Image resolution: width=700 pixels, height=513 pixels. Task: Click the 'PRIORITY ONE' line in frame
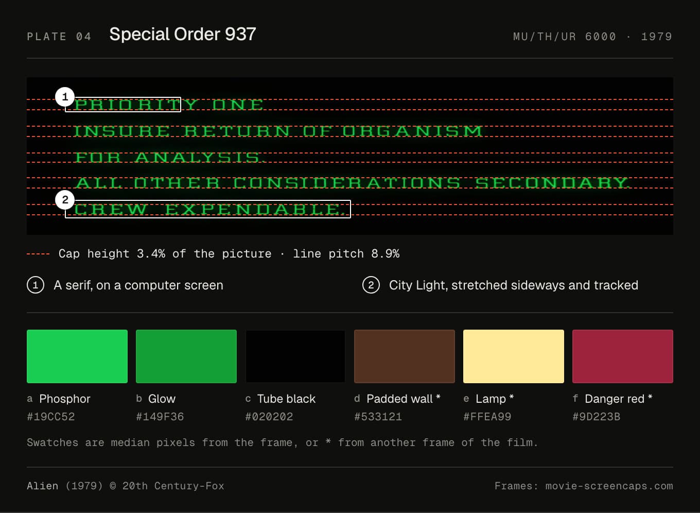point(169,105)
